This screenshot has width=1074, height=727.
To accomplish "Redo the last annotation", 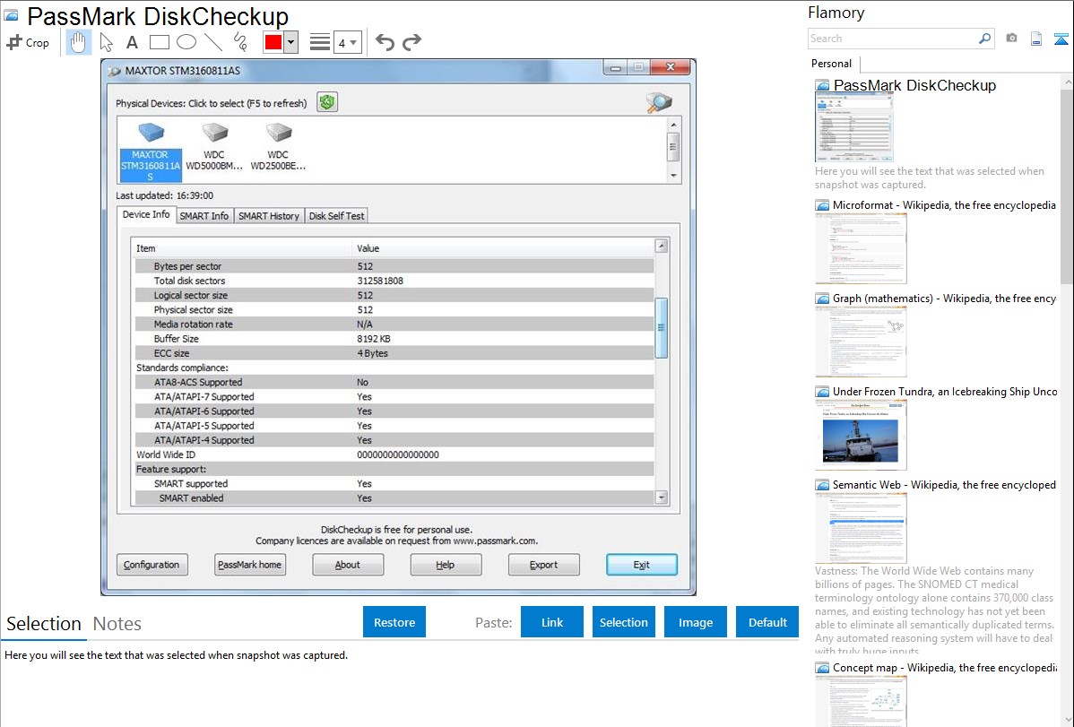I will (411, 42).
